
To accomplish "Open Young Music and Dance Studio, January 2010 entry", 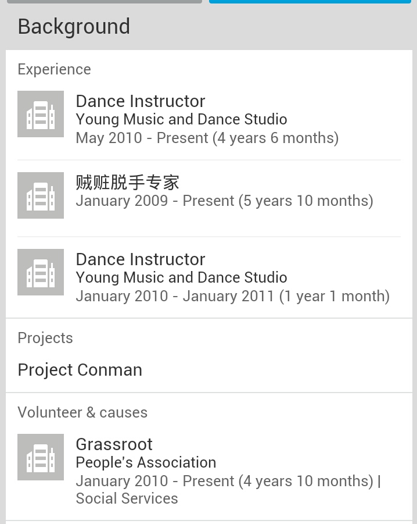I will coord(181,277).
